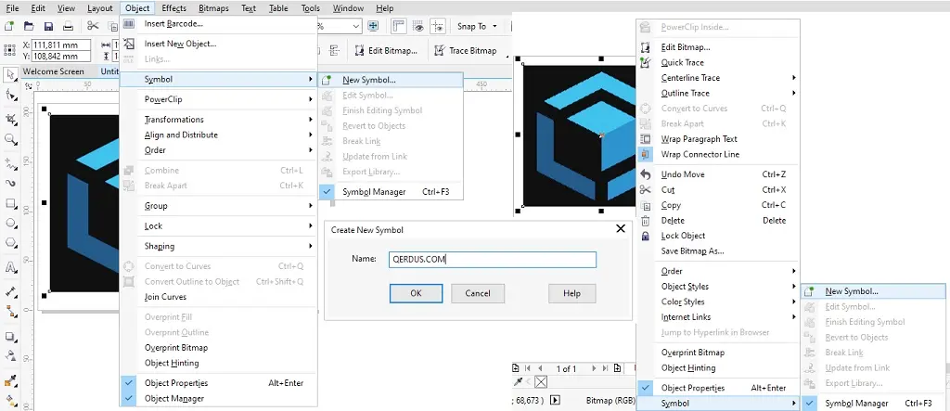
Task: Select the Crop tool
Action: 10,119
